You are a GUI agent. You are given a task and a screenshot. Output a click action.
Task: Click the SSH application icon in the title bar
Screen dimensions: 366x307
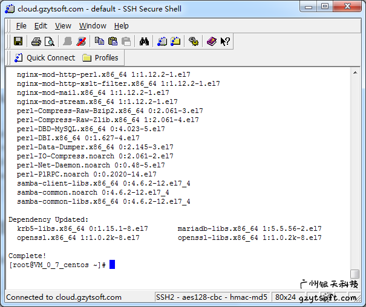coord(10,9)
